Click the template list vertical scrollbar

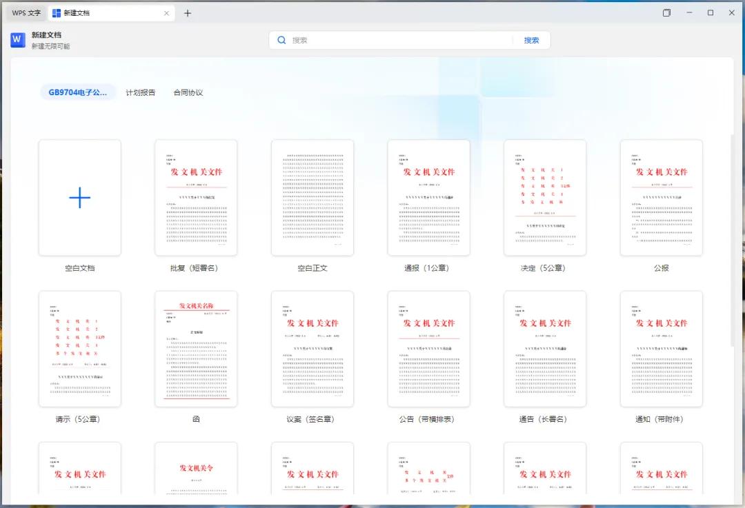[732, 240]
